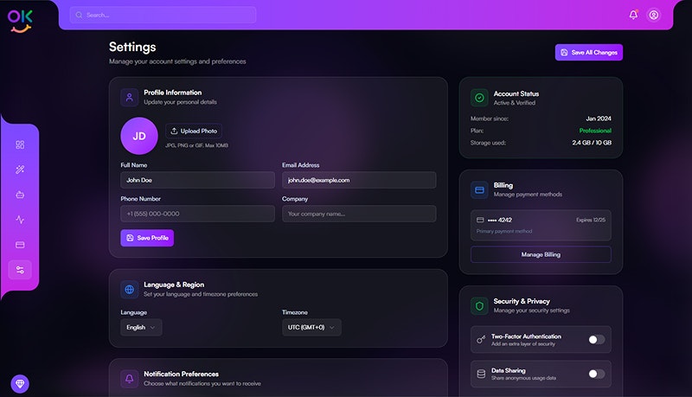
Task: Click the card ending 4242 payment method
Action: pyautogui.click(x=541, y=225)
